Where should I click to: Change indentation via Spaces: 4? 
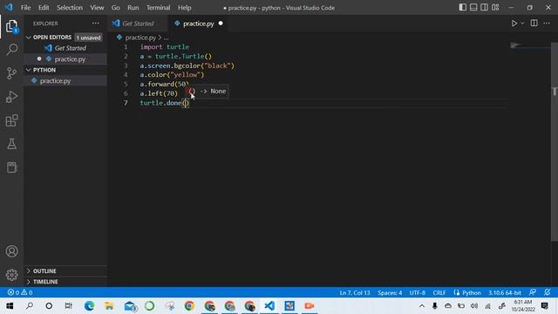point(390,293)
